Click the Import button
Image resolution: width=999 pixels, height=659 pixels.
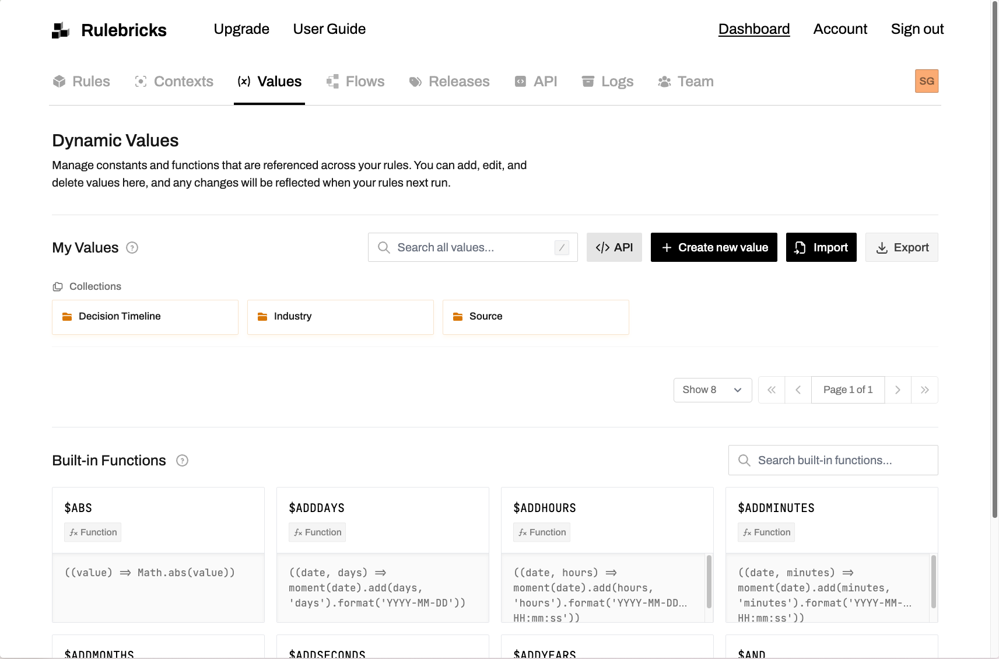[821, 248]
